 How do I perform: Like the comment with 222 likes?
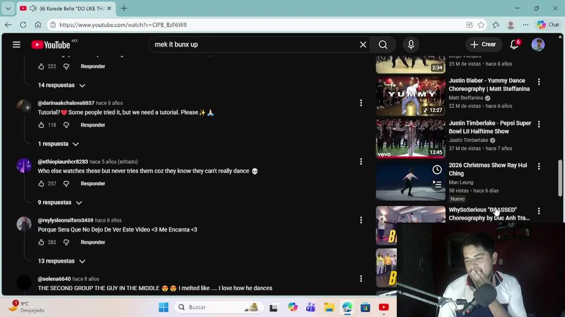[41, 66]
